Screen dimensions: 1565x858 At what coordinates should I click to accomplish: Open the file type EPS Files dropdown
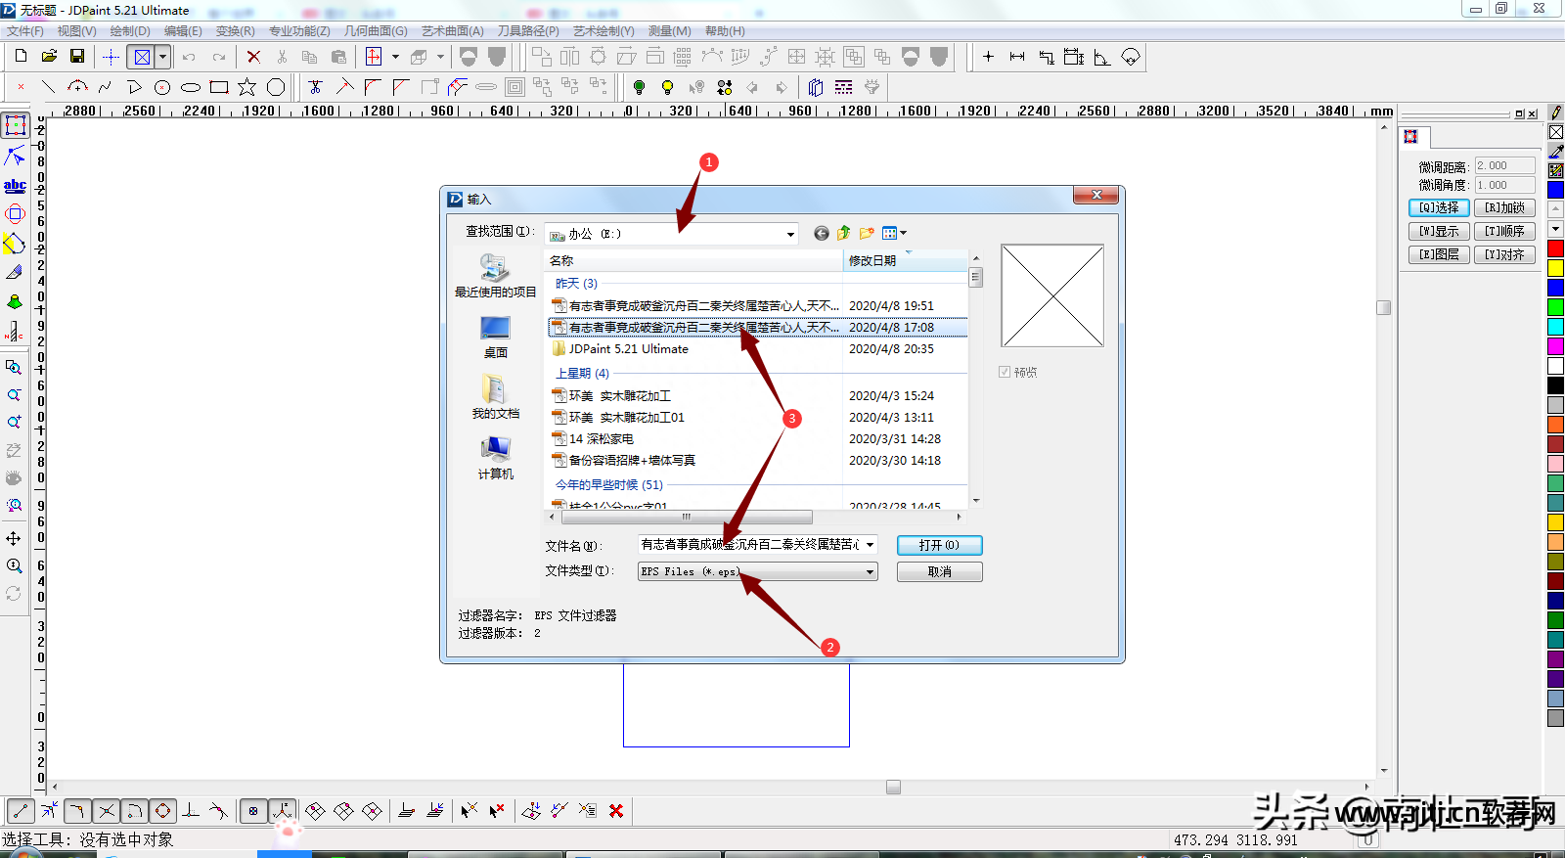click(x=870, y=572)
